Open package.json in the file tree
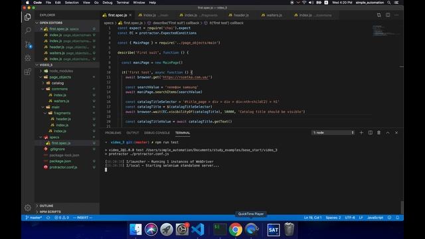The width and height of the screenshot is (425, 239). (x=60, y=161)
